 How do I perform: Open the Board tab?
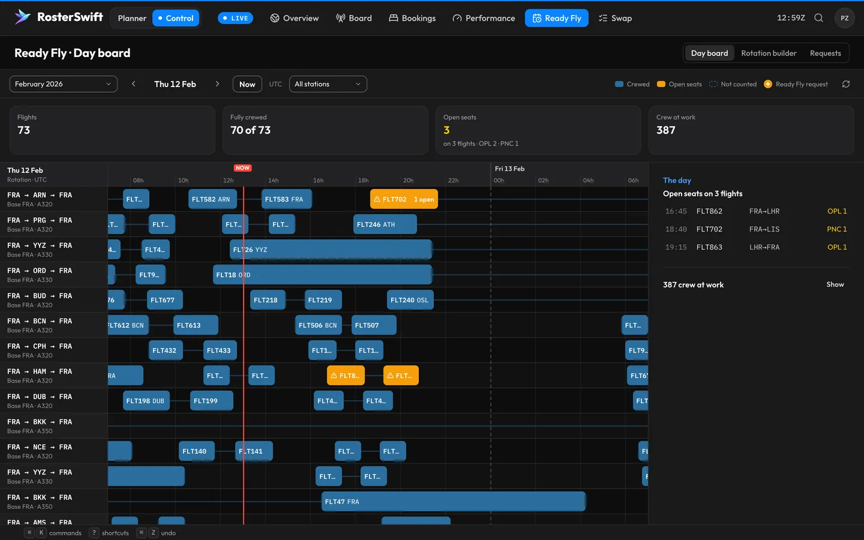tap(354, 18)
